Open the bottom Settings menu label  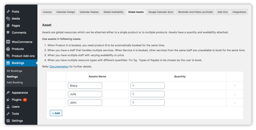click(17, 121)
